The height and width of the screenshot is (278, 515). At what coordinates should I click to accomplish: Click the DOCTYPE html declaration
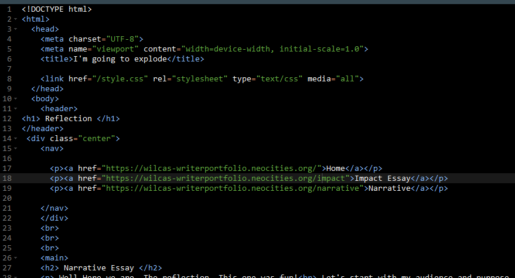(x=57, y=9)
